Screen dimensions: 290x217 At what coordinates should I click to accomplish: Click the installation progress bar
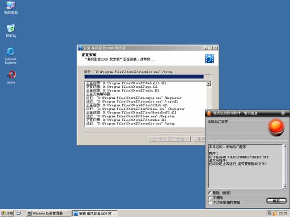(147, 77)
